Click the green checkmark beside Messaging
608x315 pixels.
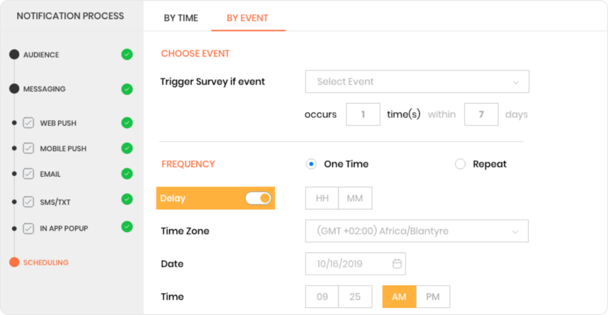tap(127, 89)
